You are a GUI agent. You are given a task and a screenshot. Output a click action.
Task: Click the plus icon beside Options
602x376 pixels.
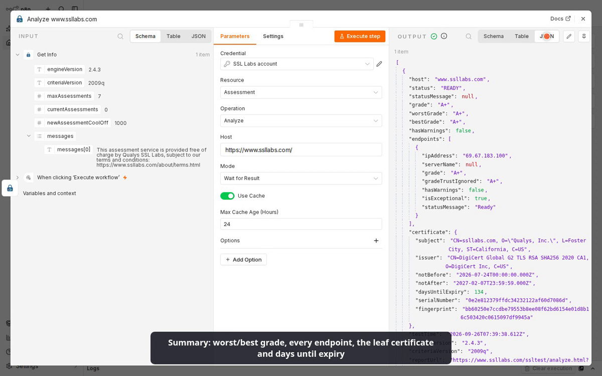click(x=376, y=241)
